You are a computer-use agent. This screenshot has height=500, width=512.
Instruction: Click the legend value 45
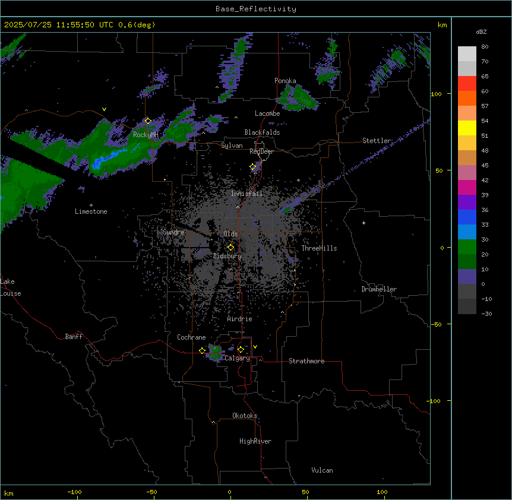click(485, 165)
